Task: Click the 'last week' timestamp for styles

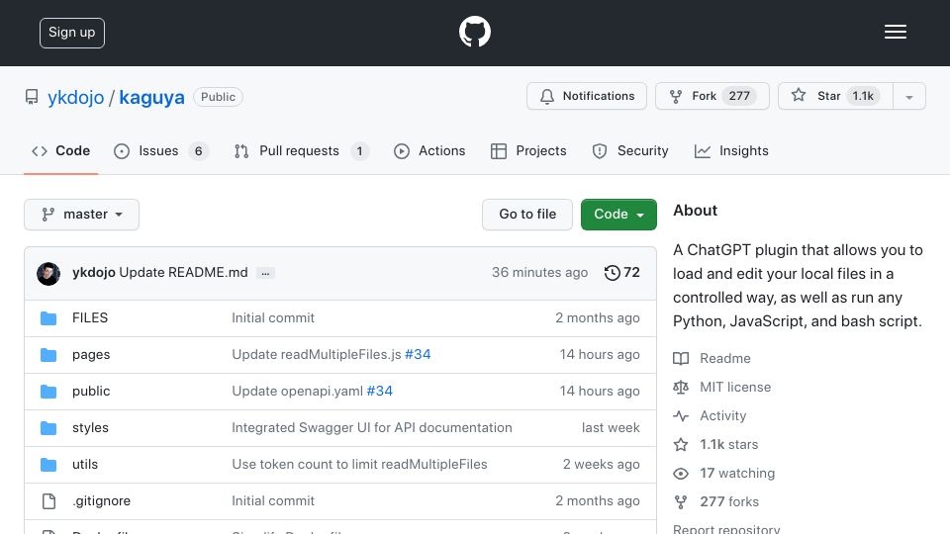Action: 611,427
